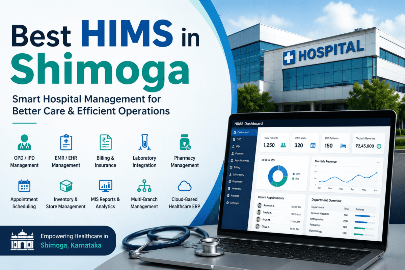Click the OPD blue legend marker
This screenshot has width=405, height=270.
click(x=293, y=174)
